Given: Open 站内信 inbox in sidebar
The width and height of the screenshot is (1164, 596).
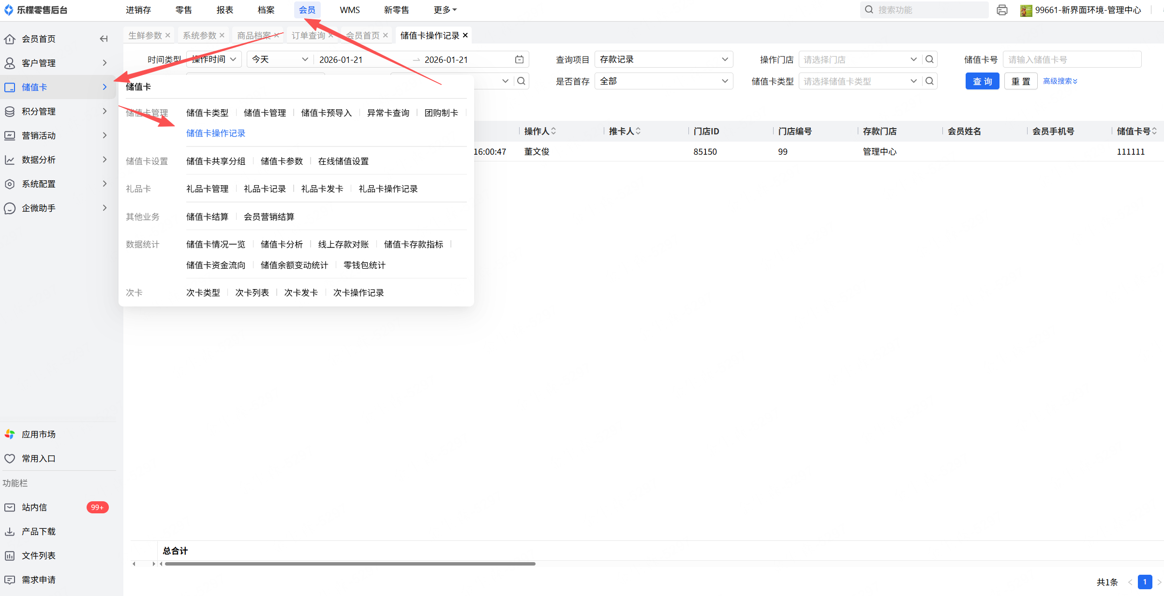Looking at the screenshot, I should click(x=34, y=507).
